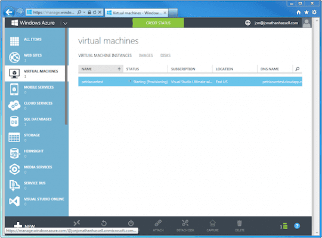322x238 pixels.
Task: Click the search magnifier in table header
Action: coord(298,69)
